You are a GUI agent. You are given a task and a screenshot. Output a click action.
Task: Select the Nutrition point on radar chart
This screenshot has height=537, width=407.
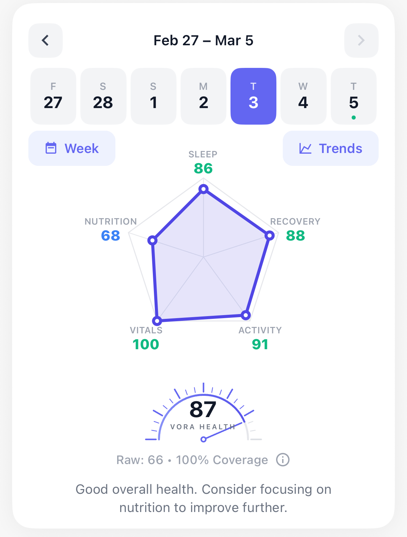click(153, 240)
